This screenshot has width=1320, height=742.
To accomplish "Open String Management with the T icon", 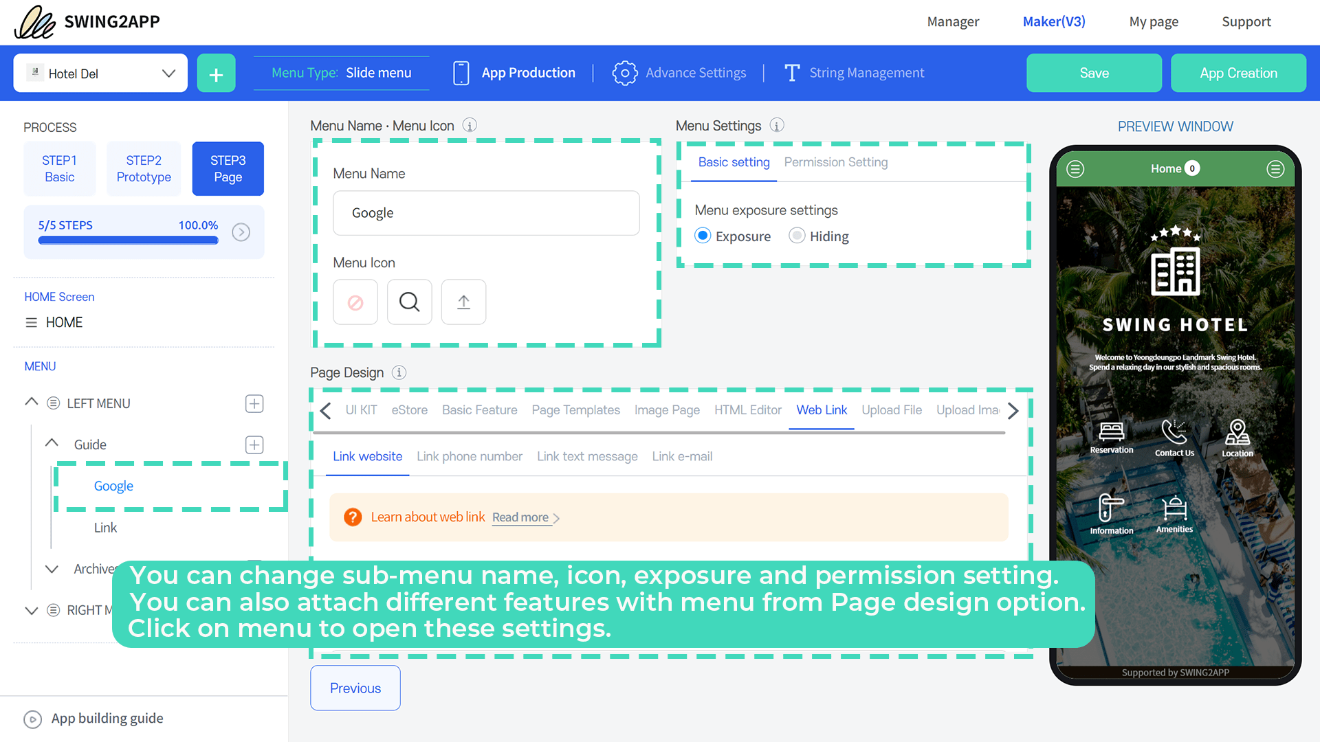I will click(x=792, y=72).
